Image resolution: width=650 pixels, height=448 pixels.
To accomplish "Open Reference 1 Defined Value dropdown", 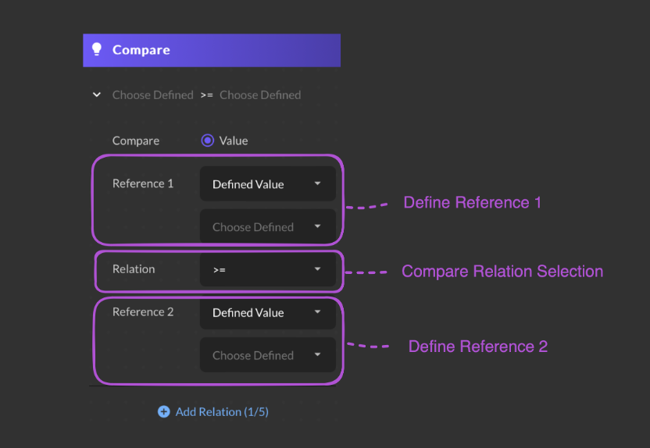I will point(268,184).
